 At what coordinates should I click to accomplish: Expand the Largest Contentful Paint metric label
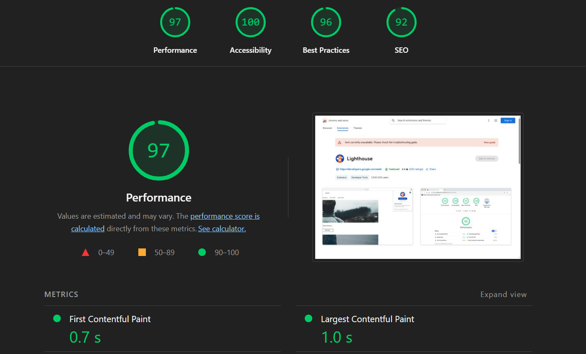click(x=367, y=319)
